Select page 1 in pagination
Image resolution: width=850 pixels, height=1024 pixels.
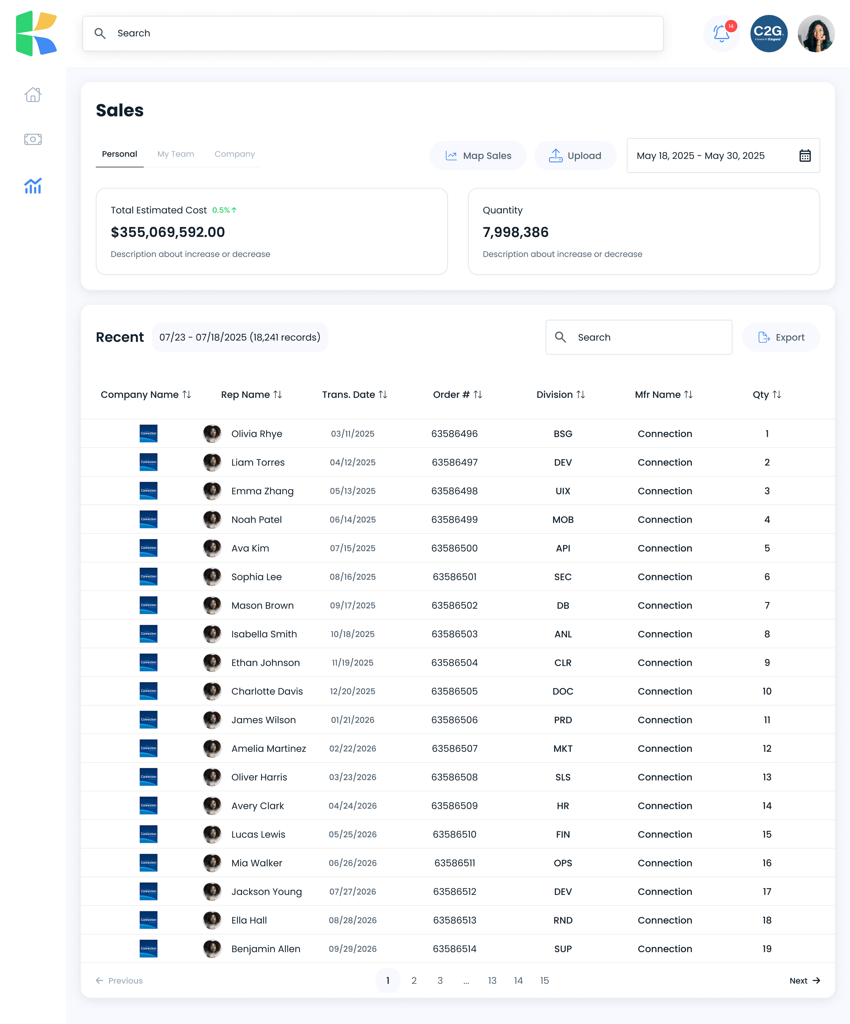point(388,980)
